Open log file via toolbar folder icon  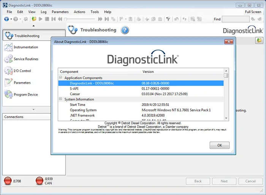[x=34, y=19]
